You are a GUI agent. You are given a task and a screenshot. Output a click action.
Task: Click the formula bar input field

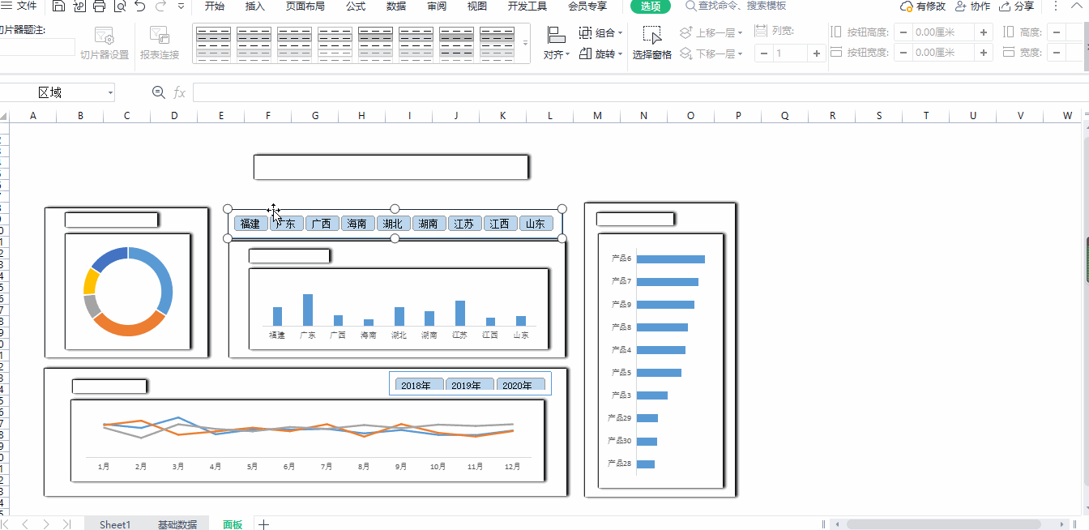(x=640, y=92)
